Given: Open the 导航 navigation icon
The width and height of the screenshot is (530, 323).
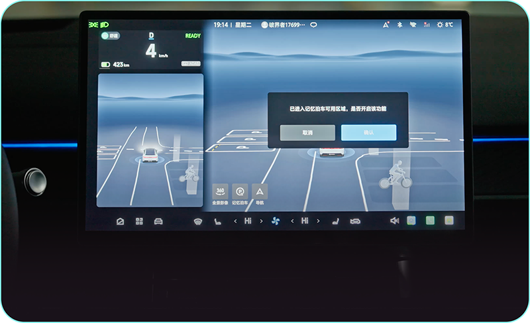Looking at the screenshot, I should pos(260,191).
